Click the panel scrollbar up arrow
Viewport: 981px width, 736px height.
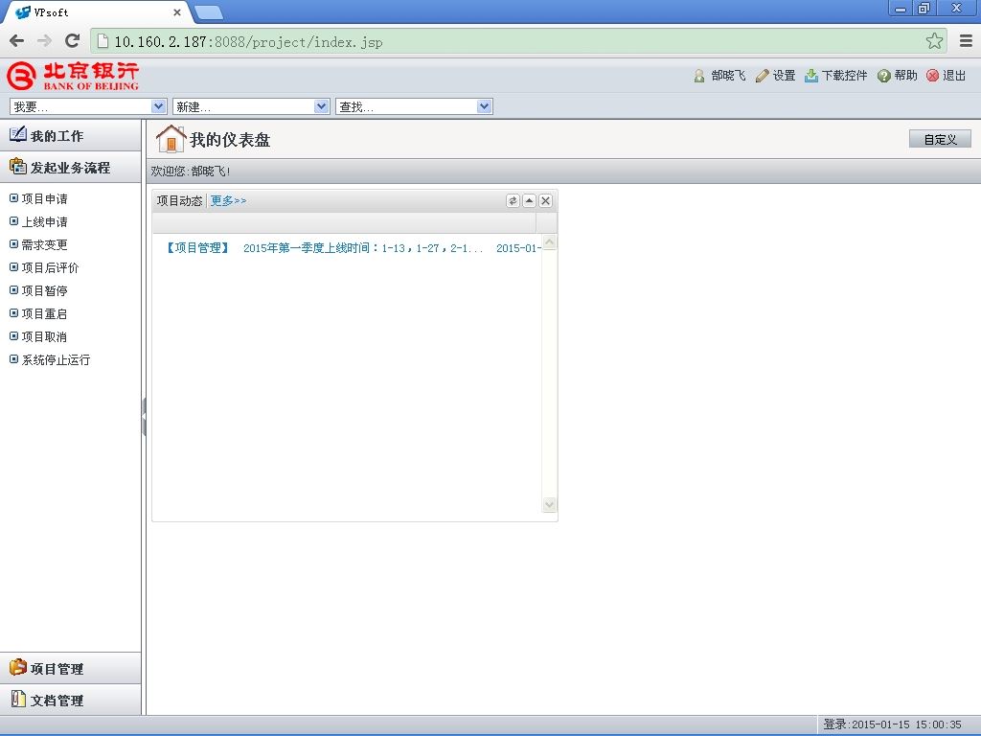tap(549, 242)
